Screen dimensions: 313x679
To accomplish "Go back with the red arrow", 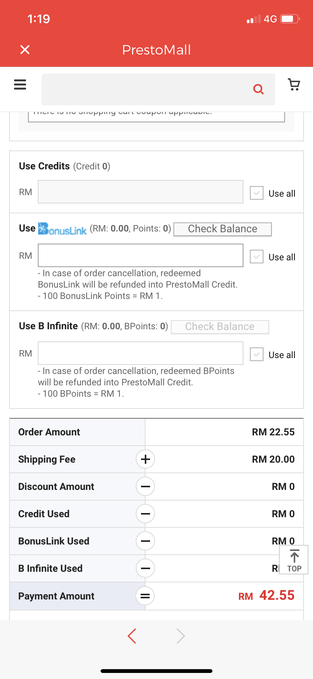I will pyautogui.click(x=132, y=636).
